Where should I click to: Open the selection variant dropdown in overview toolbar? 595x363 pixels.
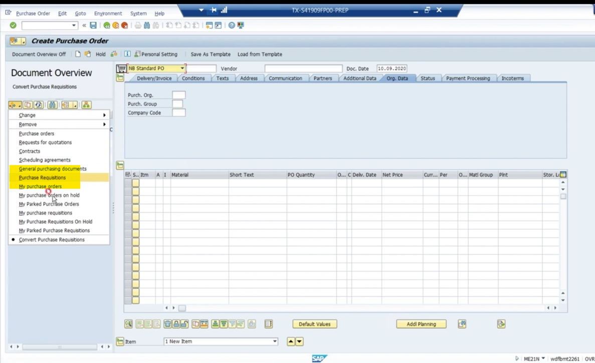pos(15,105)
